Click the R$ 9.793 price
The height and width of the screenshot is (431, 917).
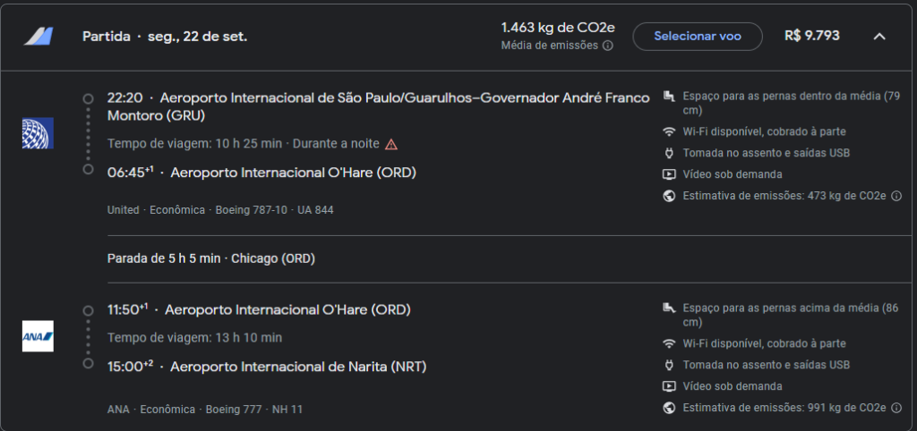[x=812, y=37]
